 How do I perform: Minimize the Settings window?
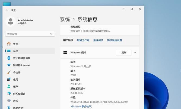pyautogui.click(x=123, y=9)
